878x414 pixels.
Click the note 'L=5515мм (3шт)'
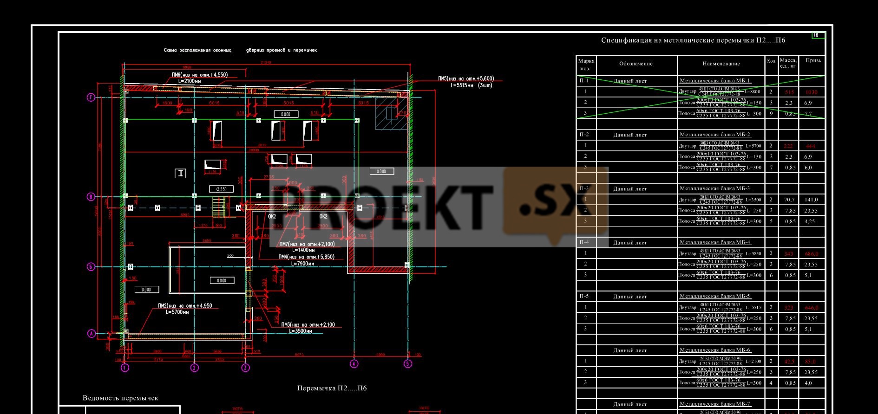[471, 85]
